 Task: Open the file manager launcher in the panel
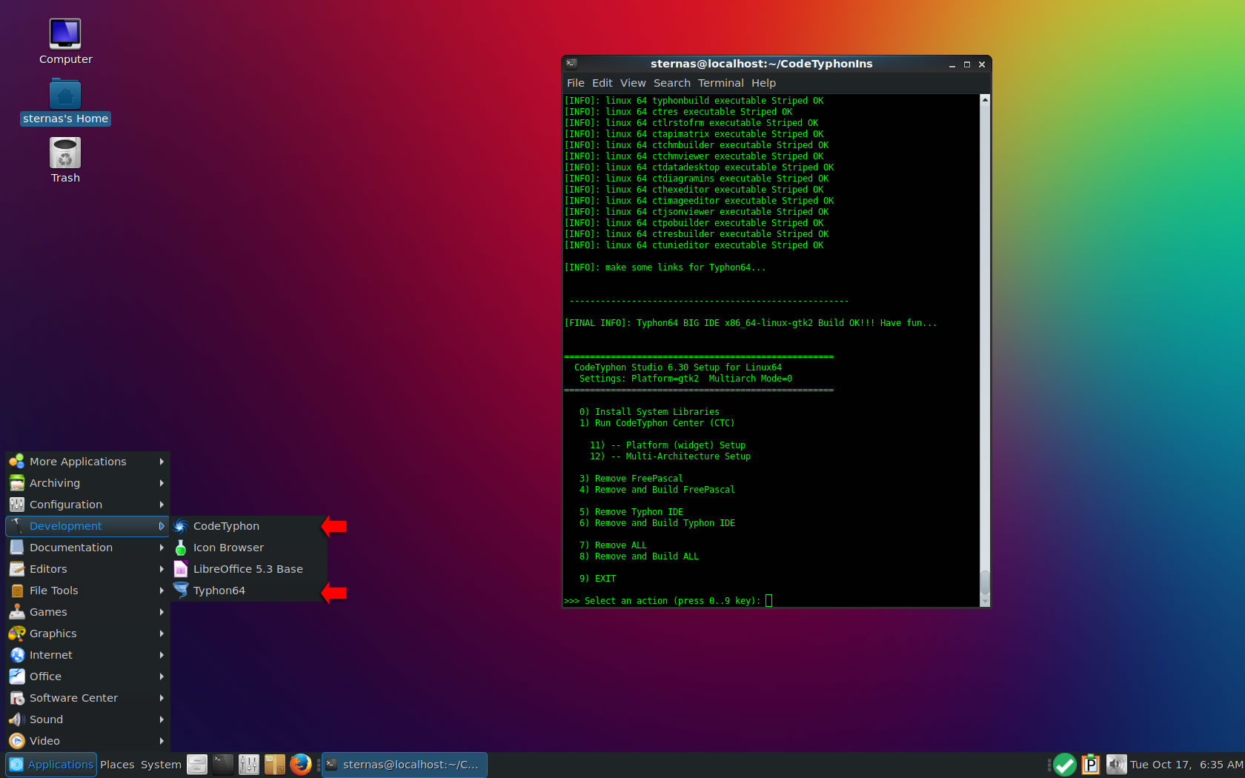(x=197, y=765)
